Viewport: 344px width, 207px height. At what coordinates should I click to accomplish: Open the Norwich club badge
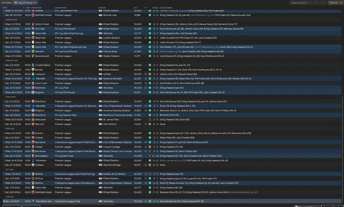click(33, 51)
